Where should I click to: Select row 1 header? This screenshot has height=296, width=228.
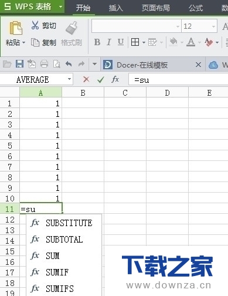pos(10,103)
